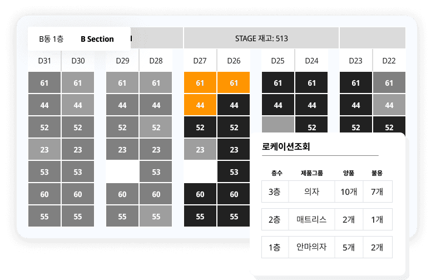Click the 5개 good quantity cell
431x280 pixels.
point(349,247)
